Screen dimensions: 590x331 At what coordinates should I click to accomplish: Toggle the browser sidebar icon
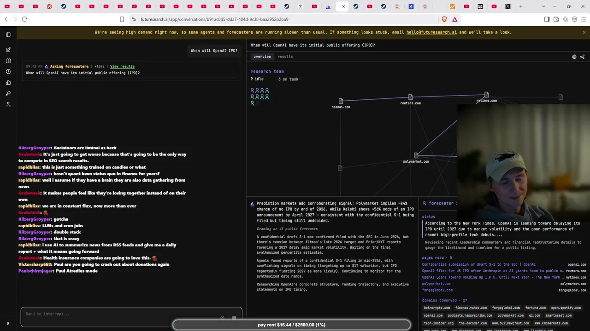click(547, 19)
